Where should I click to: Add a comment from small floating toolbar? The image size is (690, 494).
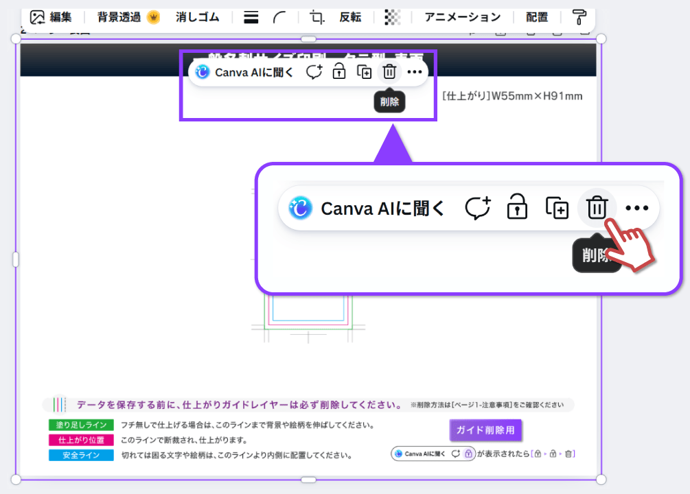pos(314,72)
